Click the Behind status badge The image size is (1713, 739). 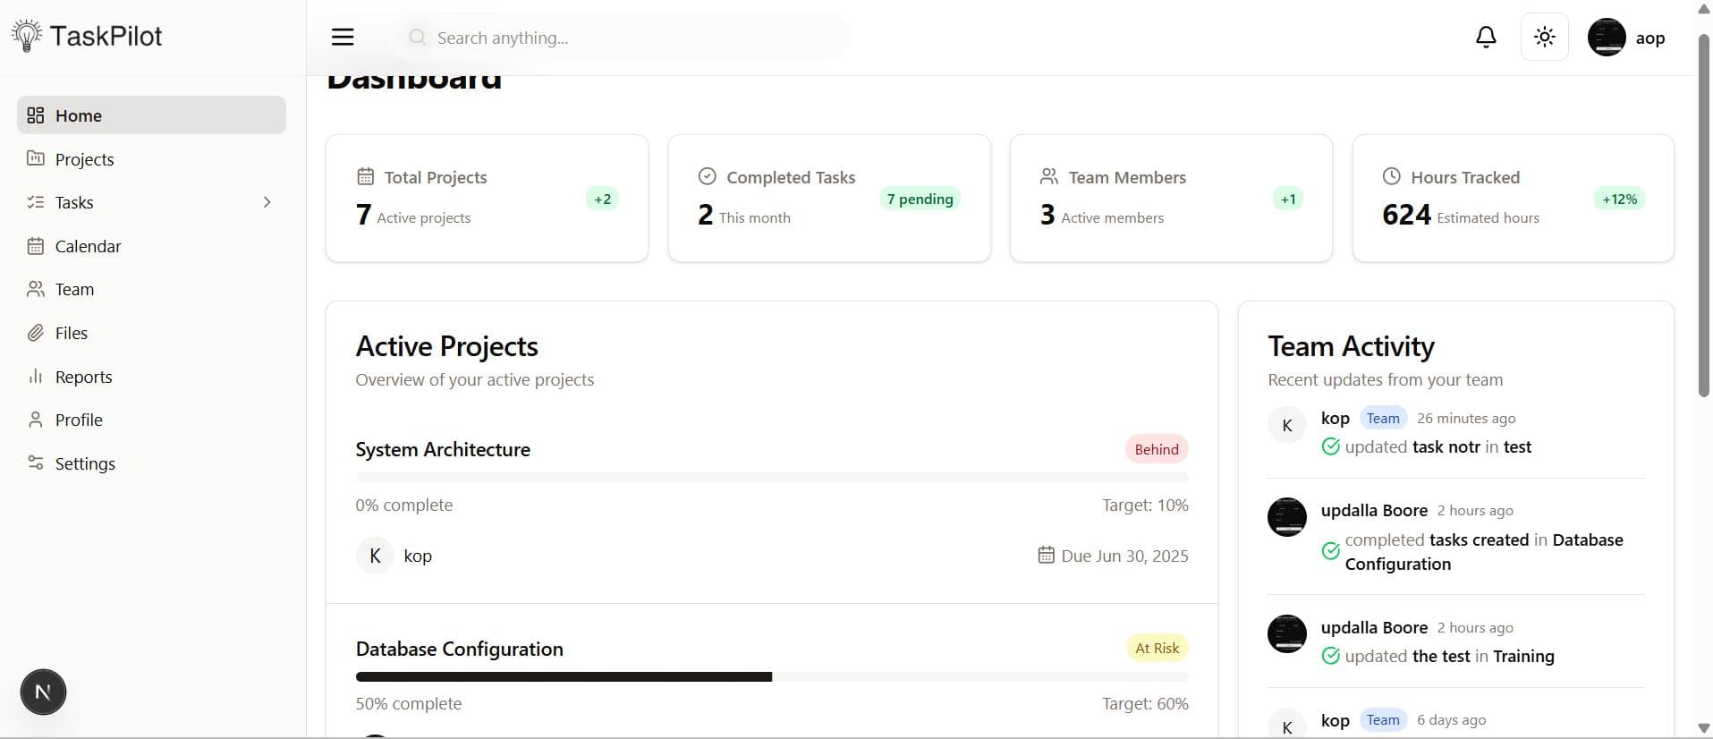(1157, 449)
